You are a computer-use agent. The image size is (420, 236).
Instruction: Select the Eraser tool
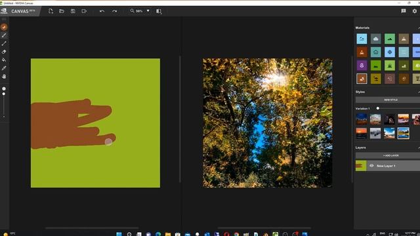4,52
